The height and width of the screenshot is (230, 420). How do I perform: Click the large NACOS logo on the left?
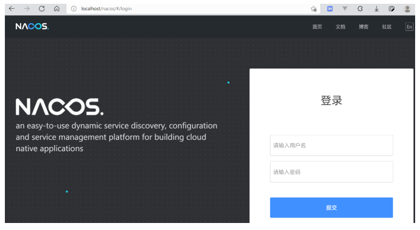(x=60, y=107)
